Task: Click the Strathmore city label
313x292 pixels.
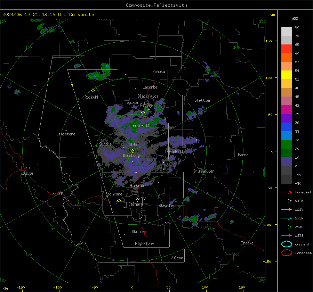Action: click(x=169, y=206)
